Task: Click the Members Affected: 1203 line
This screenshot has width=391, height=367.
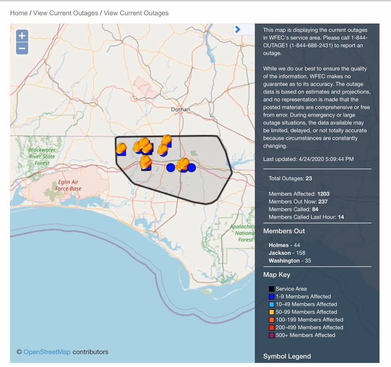Action: [299, 194]
